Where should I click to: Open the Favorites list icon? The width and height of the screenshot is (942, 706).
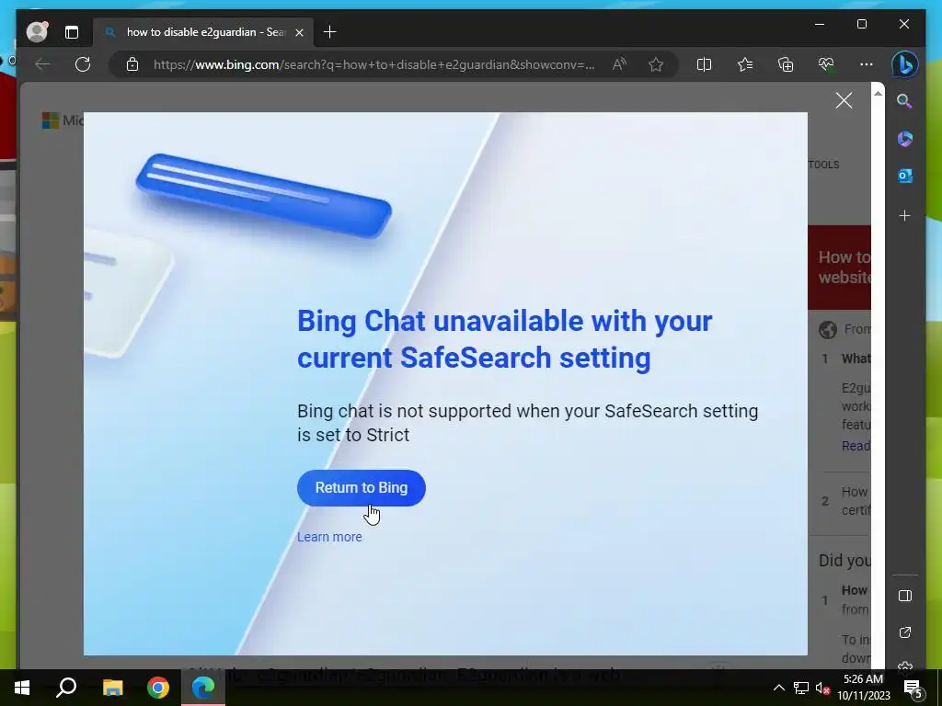click(x=745, y=64)
